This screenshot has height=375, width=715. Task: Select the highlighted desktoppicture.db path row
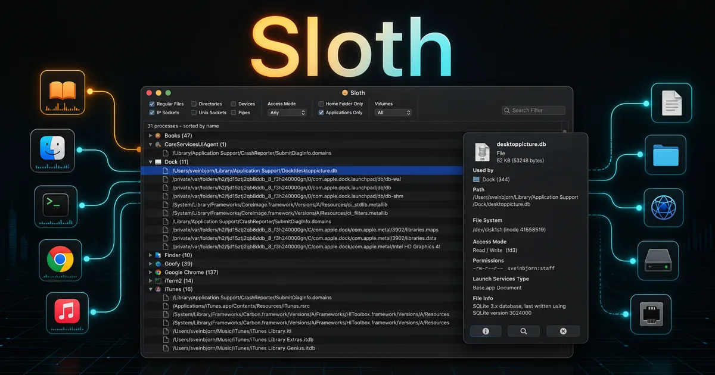tap(303, 171)
